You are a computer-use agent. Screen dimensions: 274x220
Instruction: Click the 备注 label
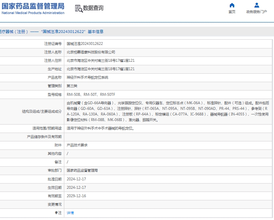pos(58,162)
